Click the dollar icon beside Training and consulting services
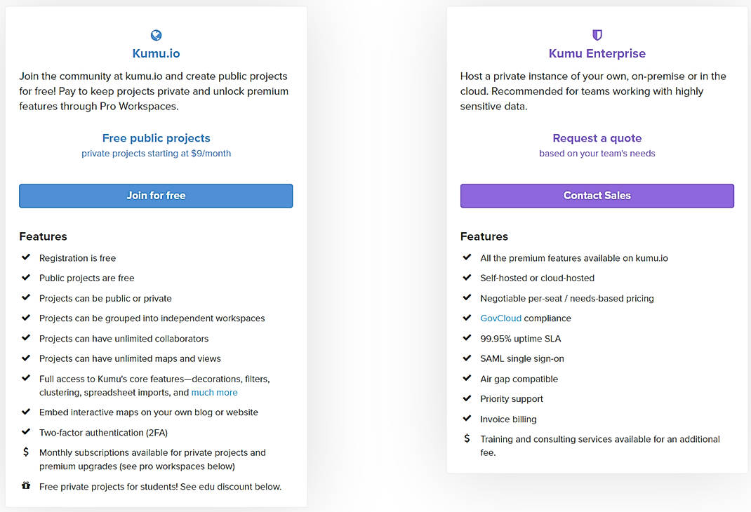This screenshot has width=751, height=512. (467, 439)
